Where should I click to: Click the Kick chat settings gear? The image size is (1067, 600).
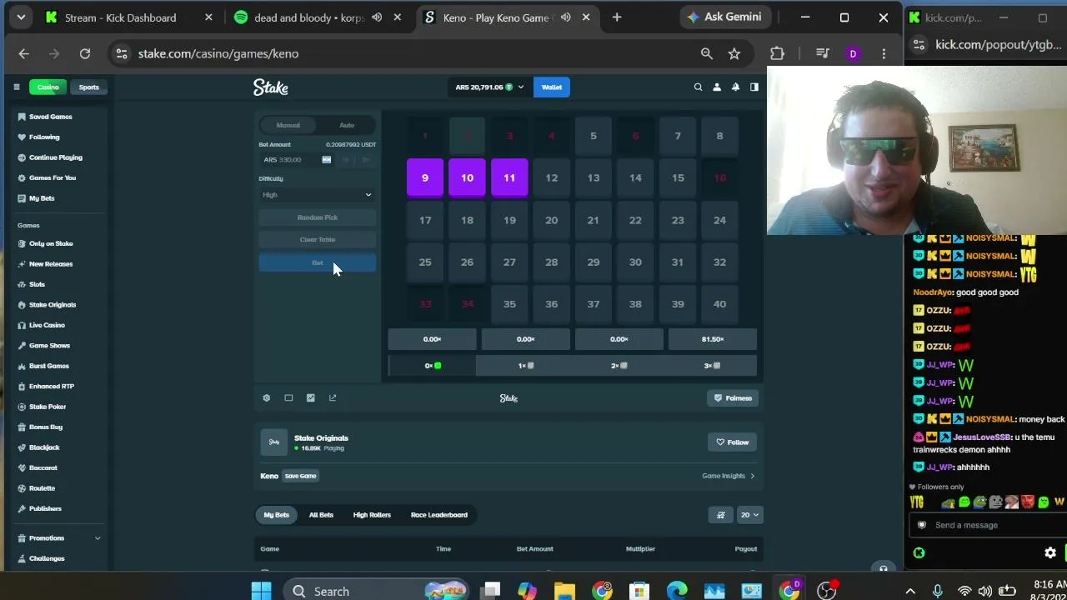[1050, 552]
